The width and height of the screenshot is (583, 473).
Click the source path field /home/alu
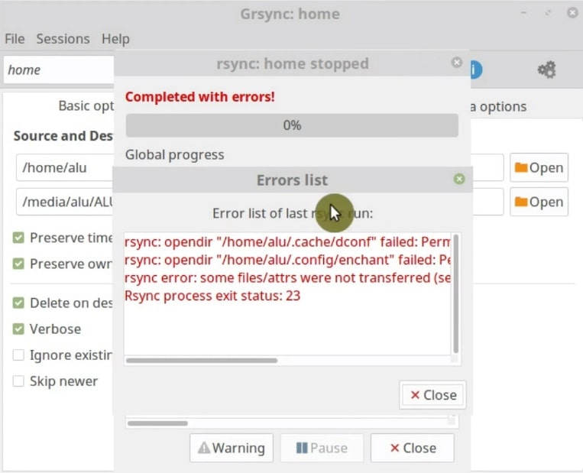(65, 167)
